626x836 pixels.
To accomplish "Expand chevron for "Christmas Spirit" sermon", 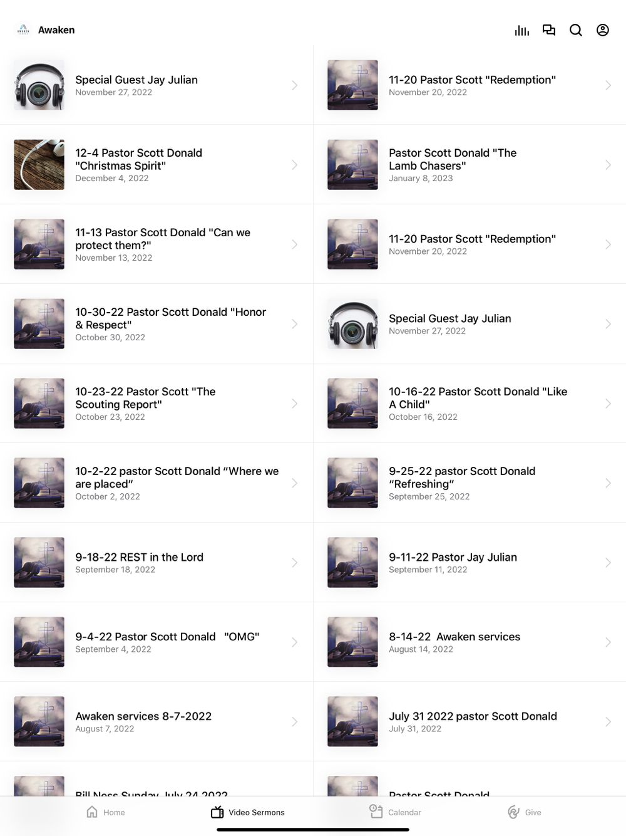I will 294,165.
